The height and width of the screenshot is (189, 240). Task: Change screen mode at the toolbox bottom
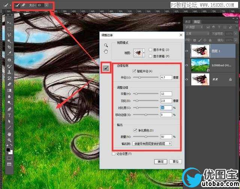pos(9,164)
